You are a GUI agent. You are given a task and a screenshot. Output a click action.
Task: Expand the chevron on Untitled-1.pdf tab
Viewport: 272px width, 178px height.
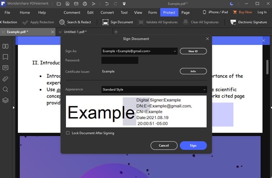pos(60,32)
